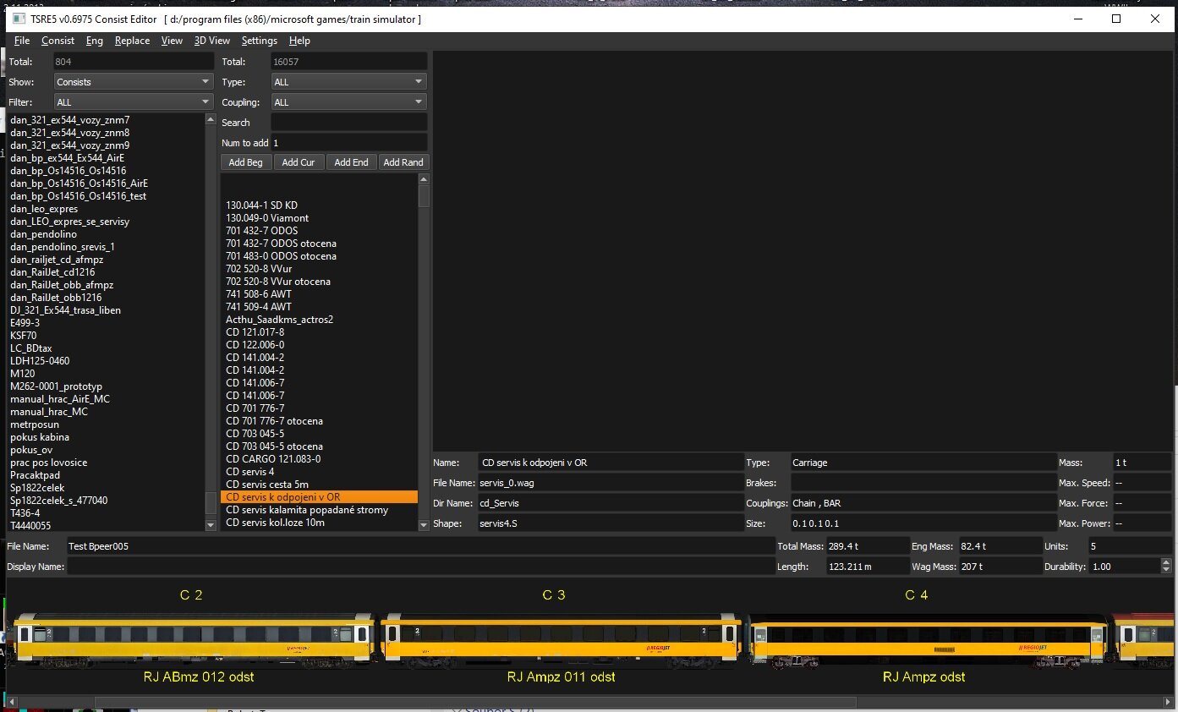Screen dimensions: 1178x712
Task: Expand the Filter dropdown
Action: click(x=133, y=102)
